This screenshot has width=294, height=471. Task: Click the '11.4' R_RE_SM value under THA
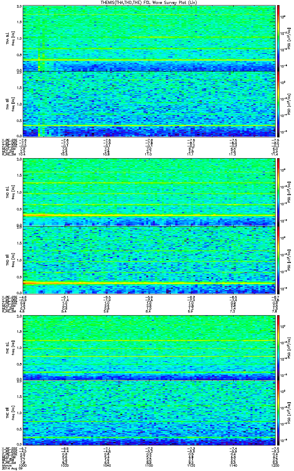tap(275, 155)
